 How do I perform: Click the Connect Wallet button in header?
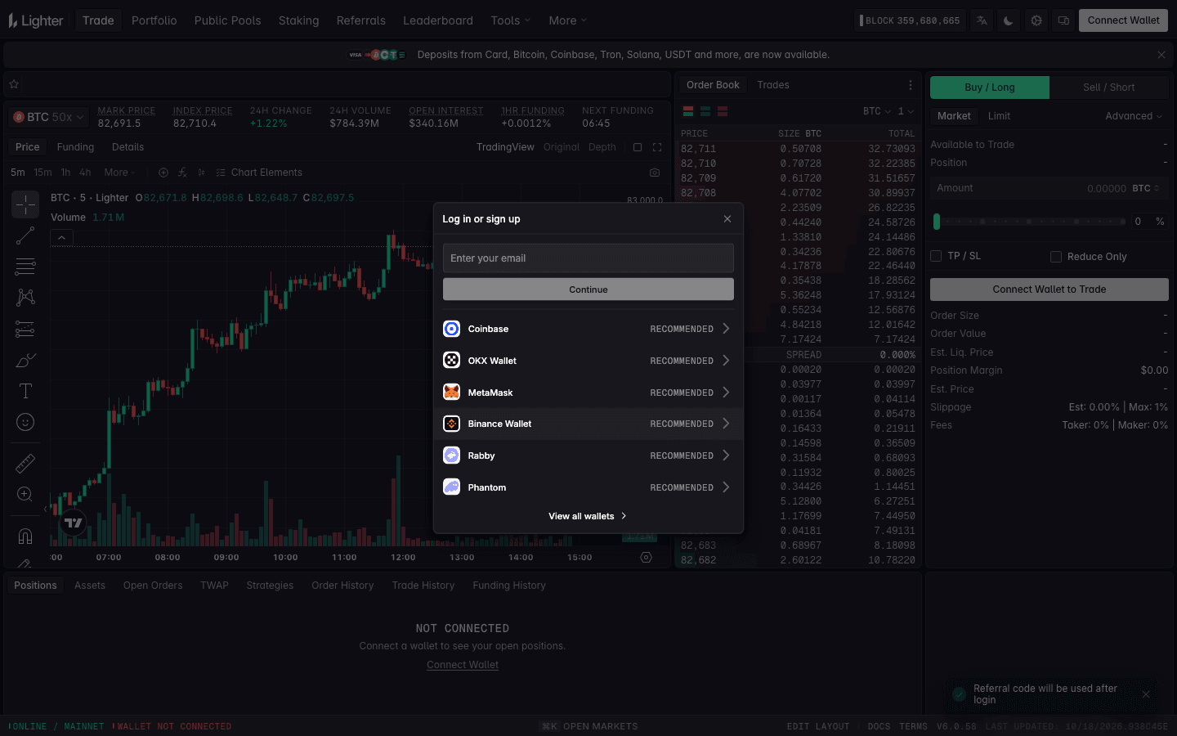click(1123, 20)
